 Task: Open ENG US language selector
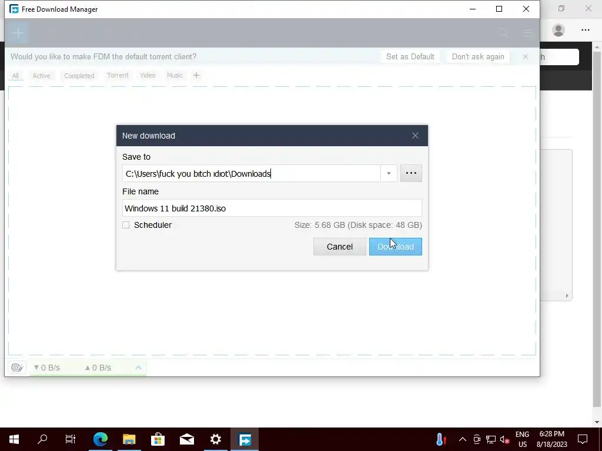[522, 439]
